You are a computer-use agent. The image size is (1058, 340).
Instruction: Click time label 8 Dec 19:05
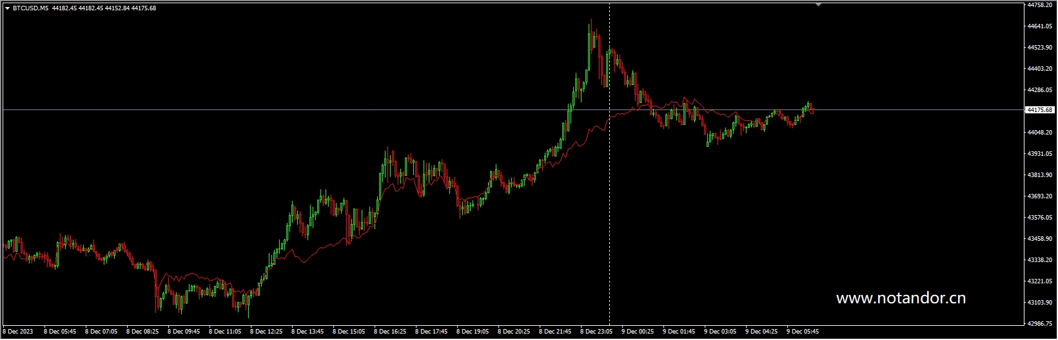point(473,332)
